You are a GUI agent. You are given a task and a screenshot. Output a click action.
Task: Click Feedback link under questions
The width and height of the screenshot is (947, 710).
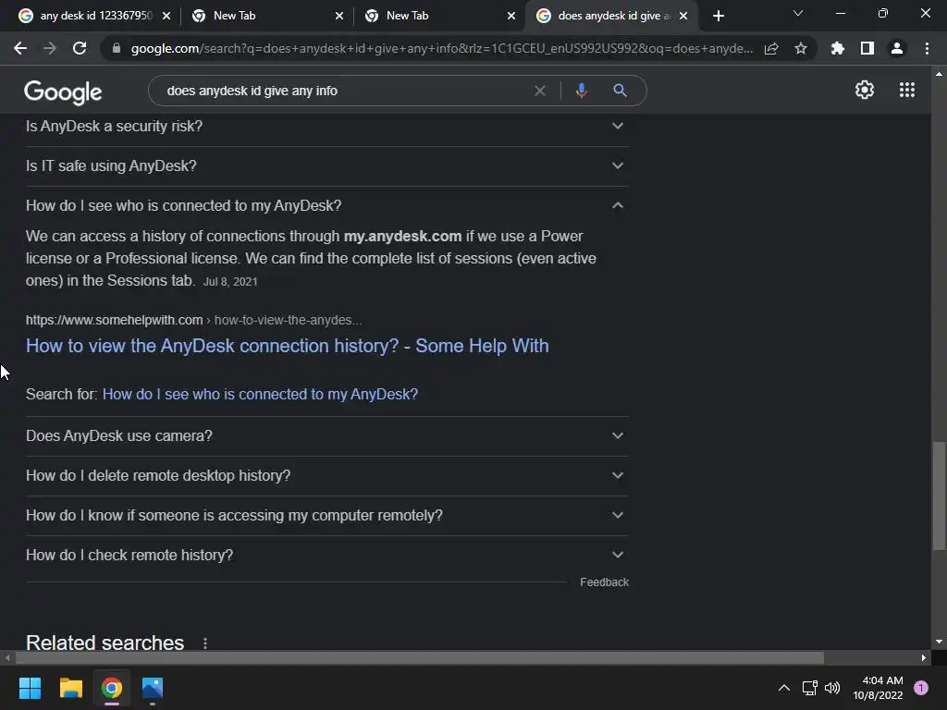(604, 582)
